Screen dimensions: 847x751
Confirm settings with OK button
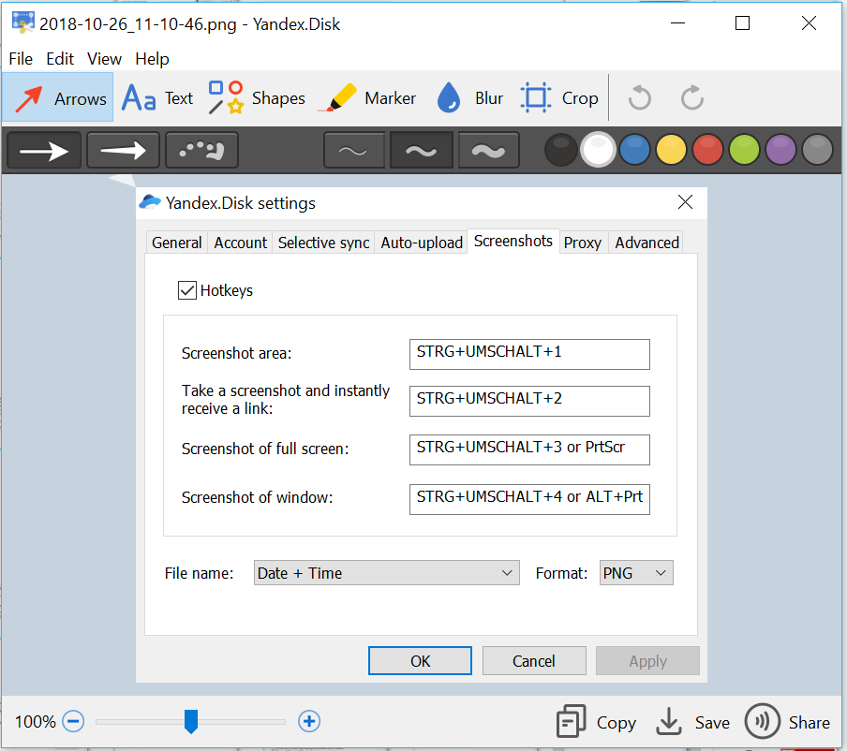pos(420,661)
